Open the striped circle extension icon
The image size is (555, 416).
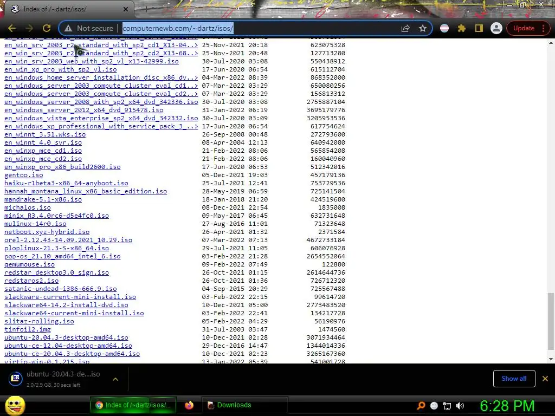pyautogui.click(x=444, y=28)
